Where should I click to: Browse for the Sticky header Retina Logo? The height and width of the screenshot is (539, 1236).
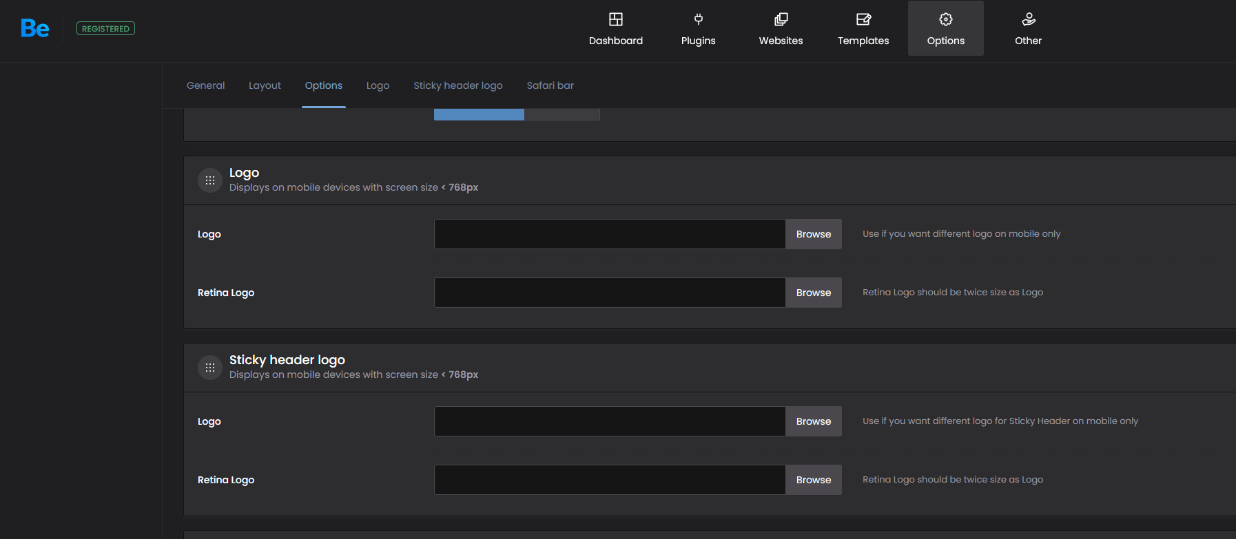[814, 480]
